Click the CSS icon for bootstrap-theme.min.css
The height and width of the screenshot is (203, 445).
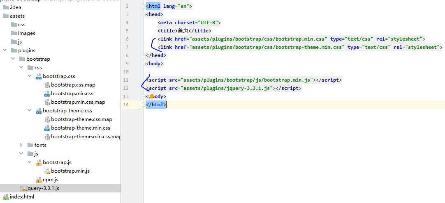pos(47,128)
